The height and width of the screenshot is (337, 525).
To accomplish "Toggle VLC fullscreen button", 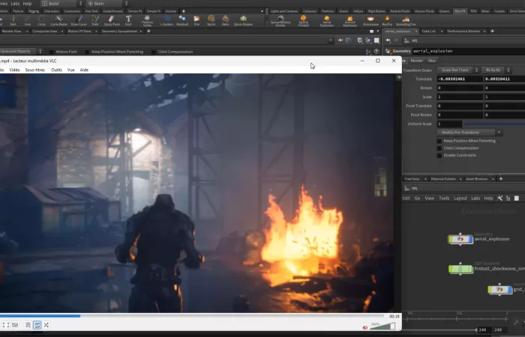I will [x=6, y=325].
